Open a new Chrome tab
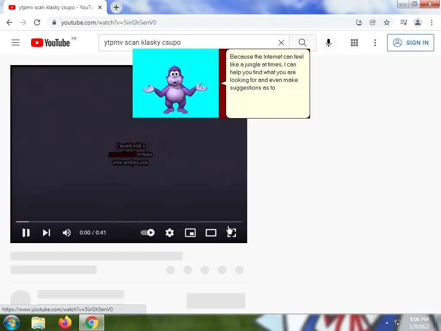This screenshot has width=441, height=331. 116,7
